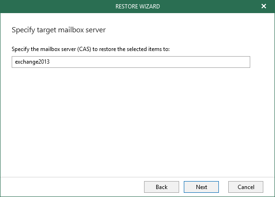Viewport: 275px width, 197px height.
Task: Click 'selected items to:' in the label
Action: [148, 49]
